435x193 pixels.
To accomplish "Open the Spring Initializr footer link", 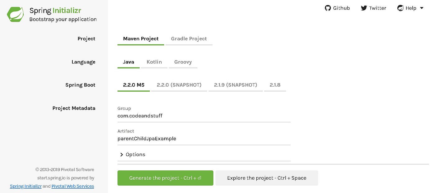I will click(x=25, y=186).
